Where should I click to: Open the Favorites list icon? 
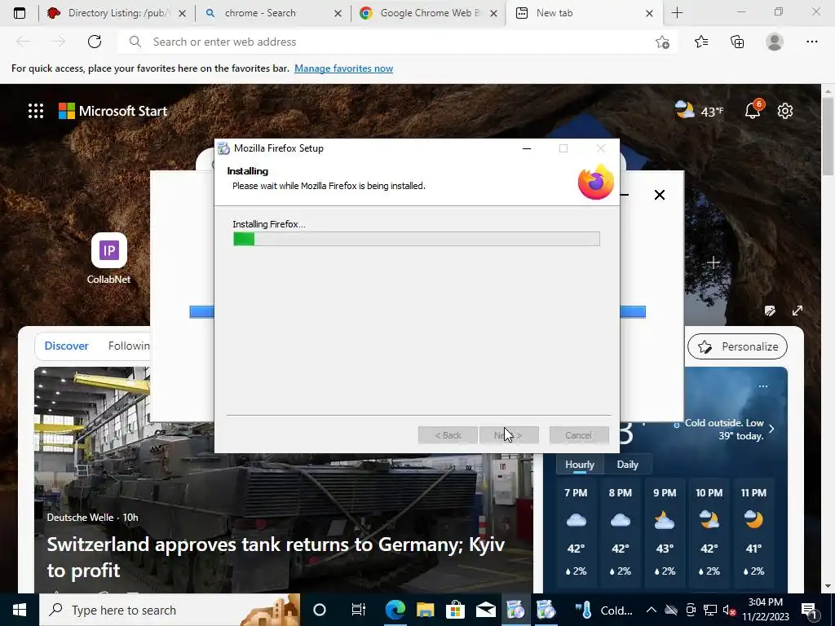(701, 42)
